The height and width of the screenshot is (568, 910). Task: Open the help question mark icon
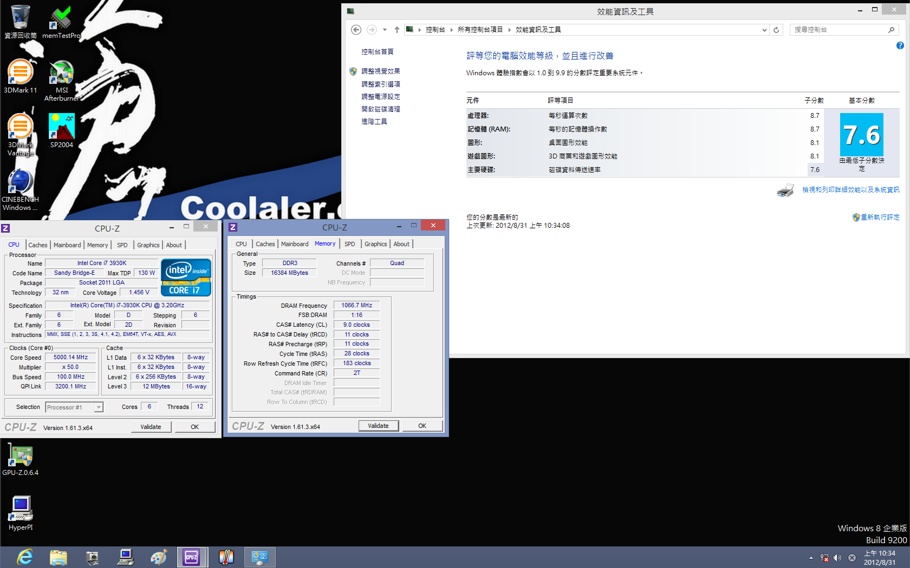(900, 45)
